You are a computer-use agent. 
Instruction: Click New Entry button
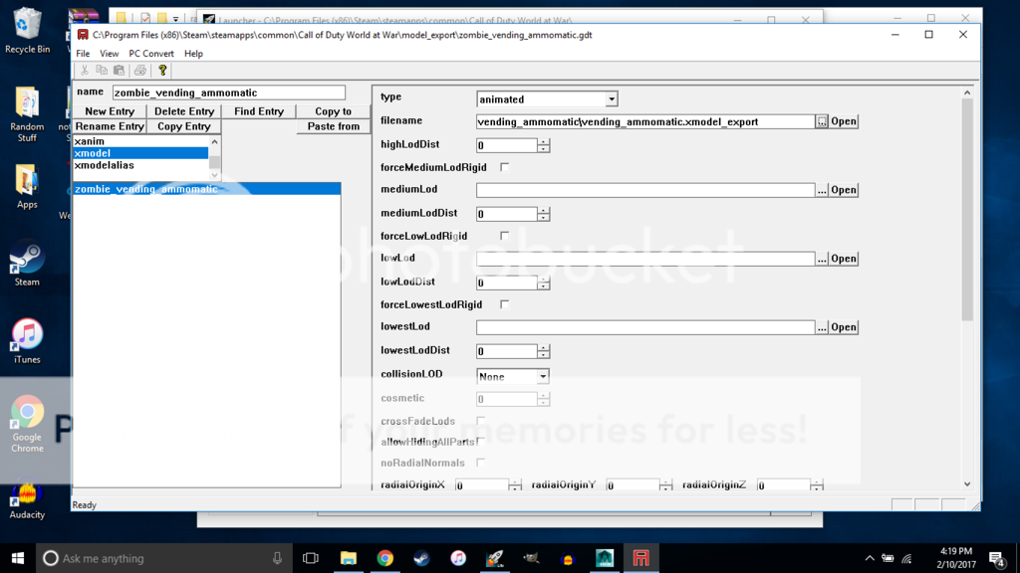pyautogui.click(x=110, y=111)
